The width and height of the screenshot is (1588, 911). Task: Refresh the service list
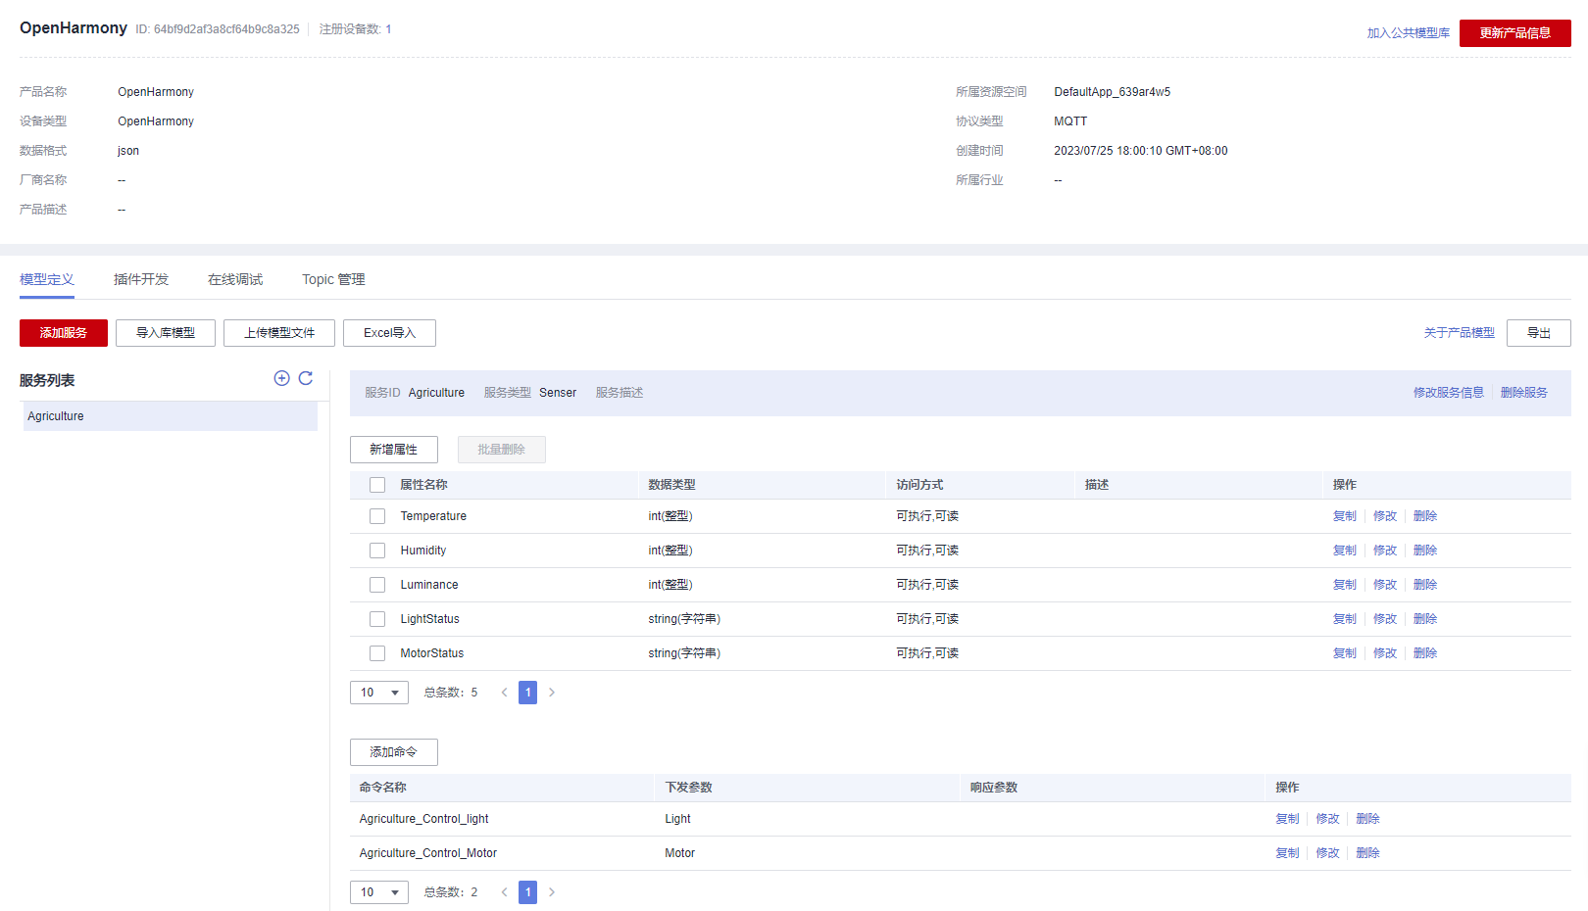(306, 378)
